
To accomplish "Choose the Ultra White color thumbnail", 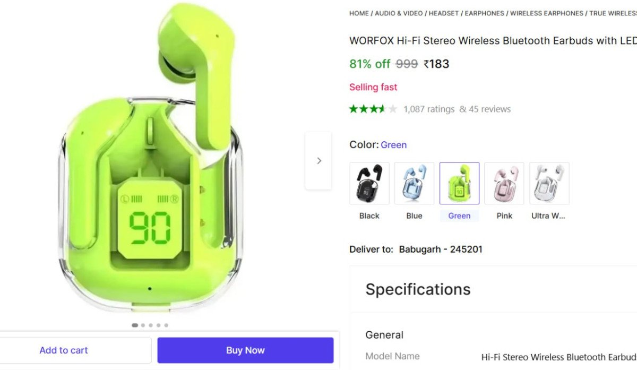I will 549,183.
